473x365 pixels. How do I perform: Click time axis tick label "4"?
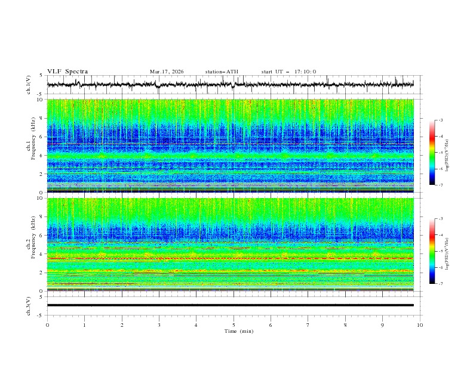pyautogui.click(x=196, y=325)
